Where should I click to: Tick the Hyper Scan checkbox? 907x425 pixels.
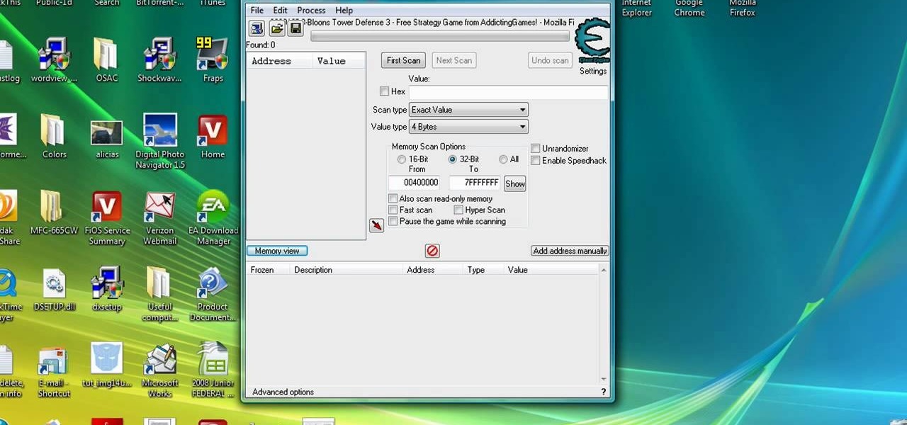(458, 210)
